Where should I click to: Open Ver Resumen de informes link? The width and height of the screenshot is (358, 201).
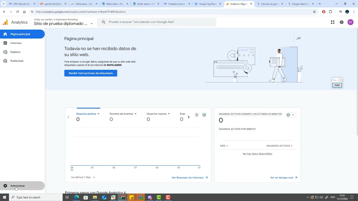click(x=190, y=178)
